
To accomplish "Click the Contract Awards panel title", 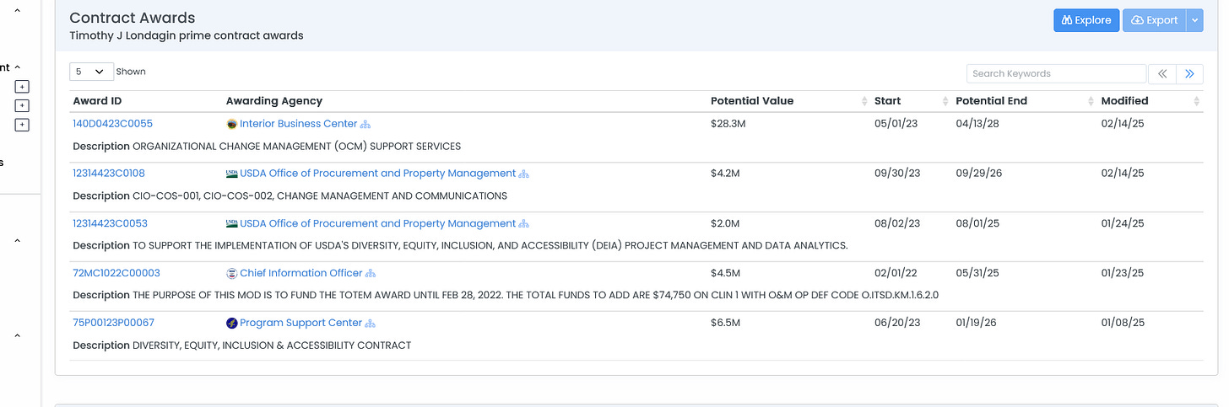I will tap(133, 18).
